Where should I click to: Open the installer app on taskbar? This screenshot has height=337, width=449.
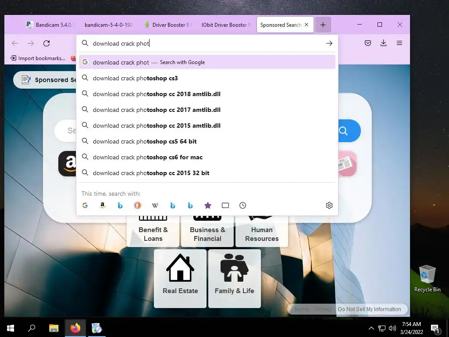(96, 328)
